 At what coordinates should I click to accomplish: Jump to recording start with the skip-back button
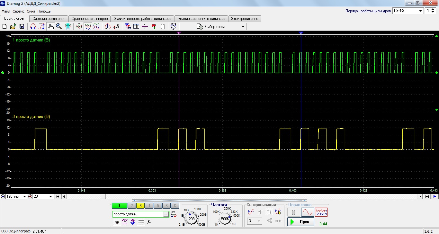[x=58, y=196]
